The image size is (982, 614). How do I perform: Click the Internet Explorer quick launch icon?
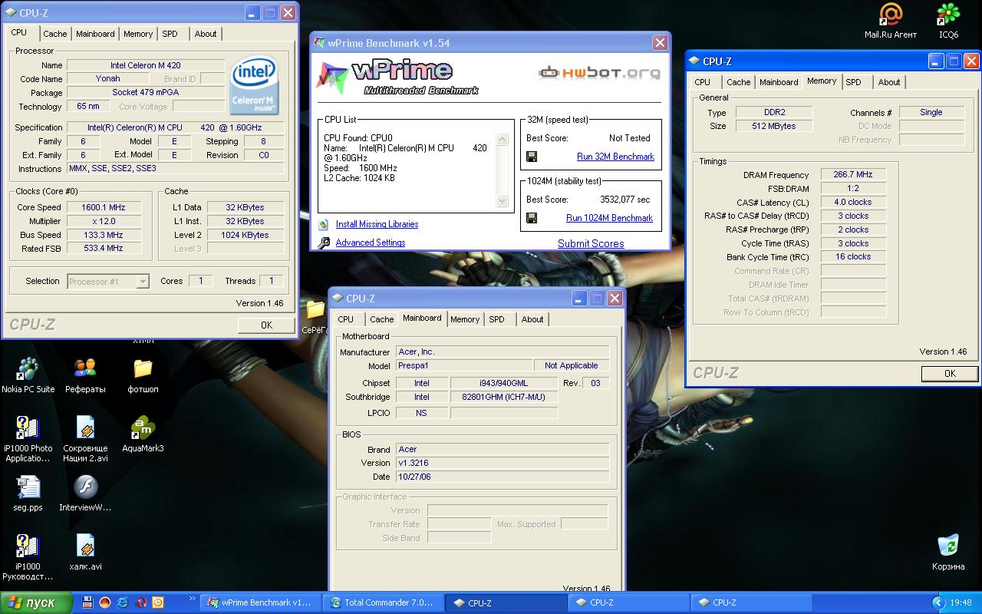click(x=123, y=602)
